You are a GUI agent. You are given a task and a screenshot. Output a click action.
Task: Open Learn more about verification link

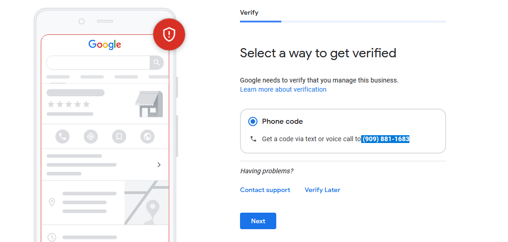click(283, 89)
